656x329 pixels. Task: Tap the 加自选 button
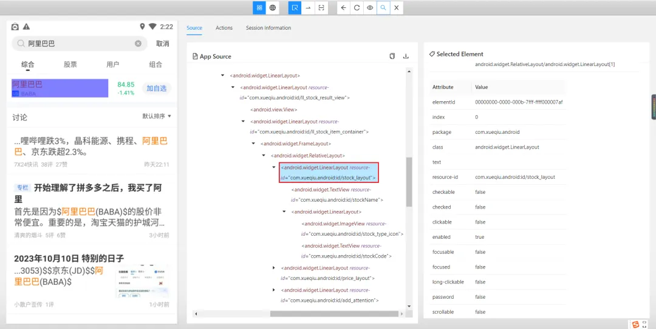157,88
